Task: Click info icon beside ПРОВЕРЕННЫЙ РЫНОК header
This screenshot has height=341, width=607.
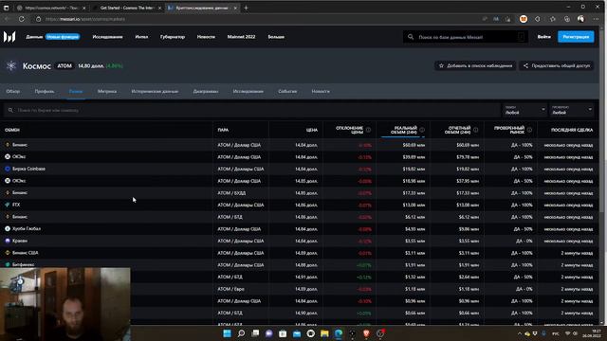Action: tap(529, 130)
